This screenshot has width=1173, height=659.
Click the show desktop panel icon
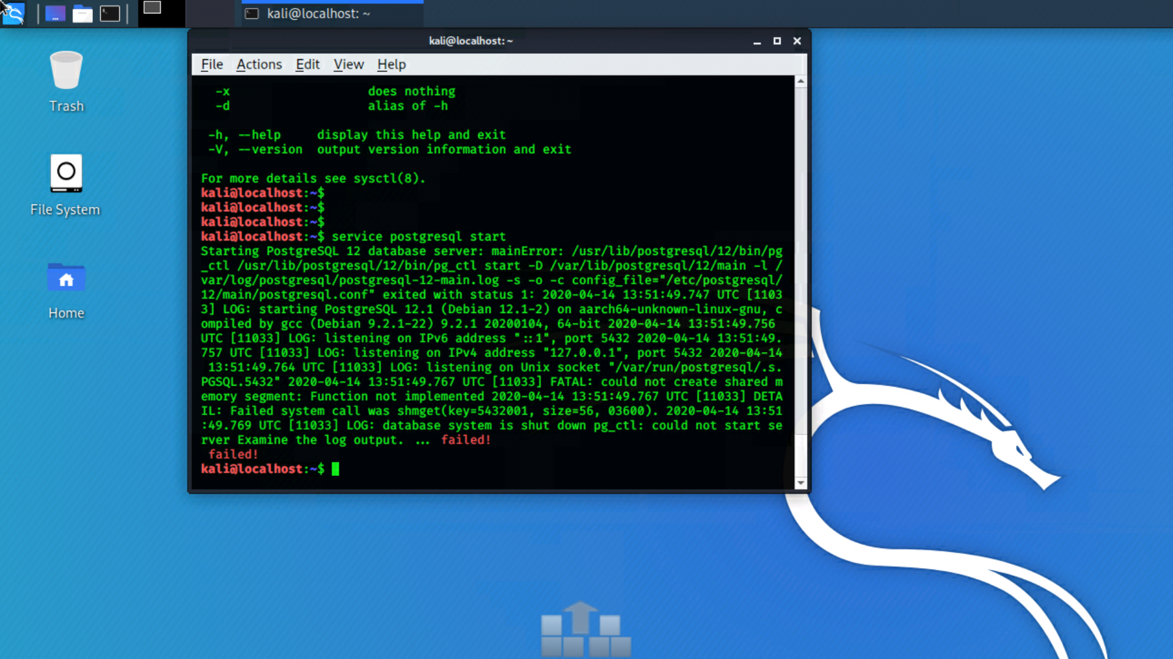click(55, 13)
